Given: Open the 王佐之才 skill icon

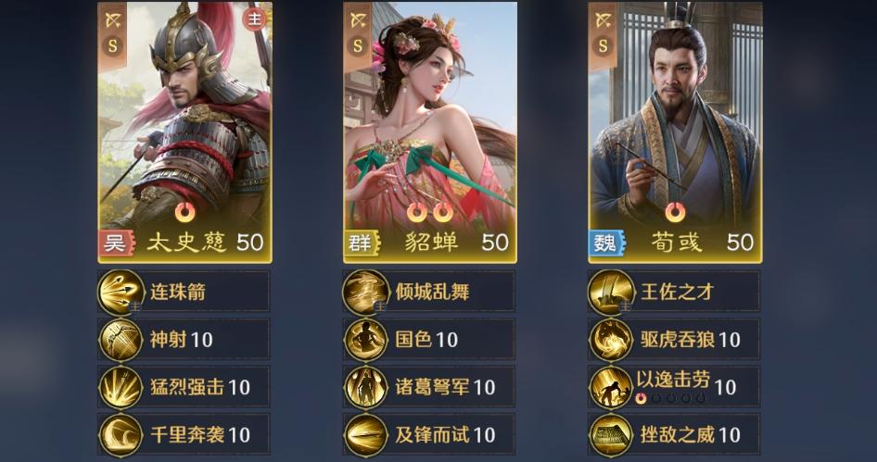Looking at the screenshot, I should [x=611, y=292].
